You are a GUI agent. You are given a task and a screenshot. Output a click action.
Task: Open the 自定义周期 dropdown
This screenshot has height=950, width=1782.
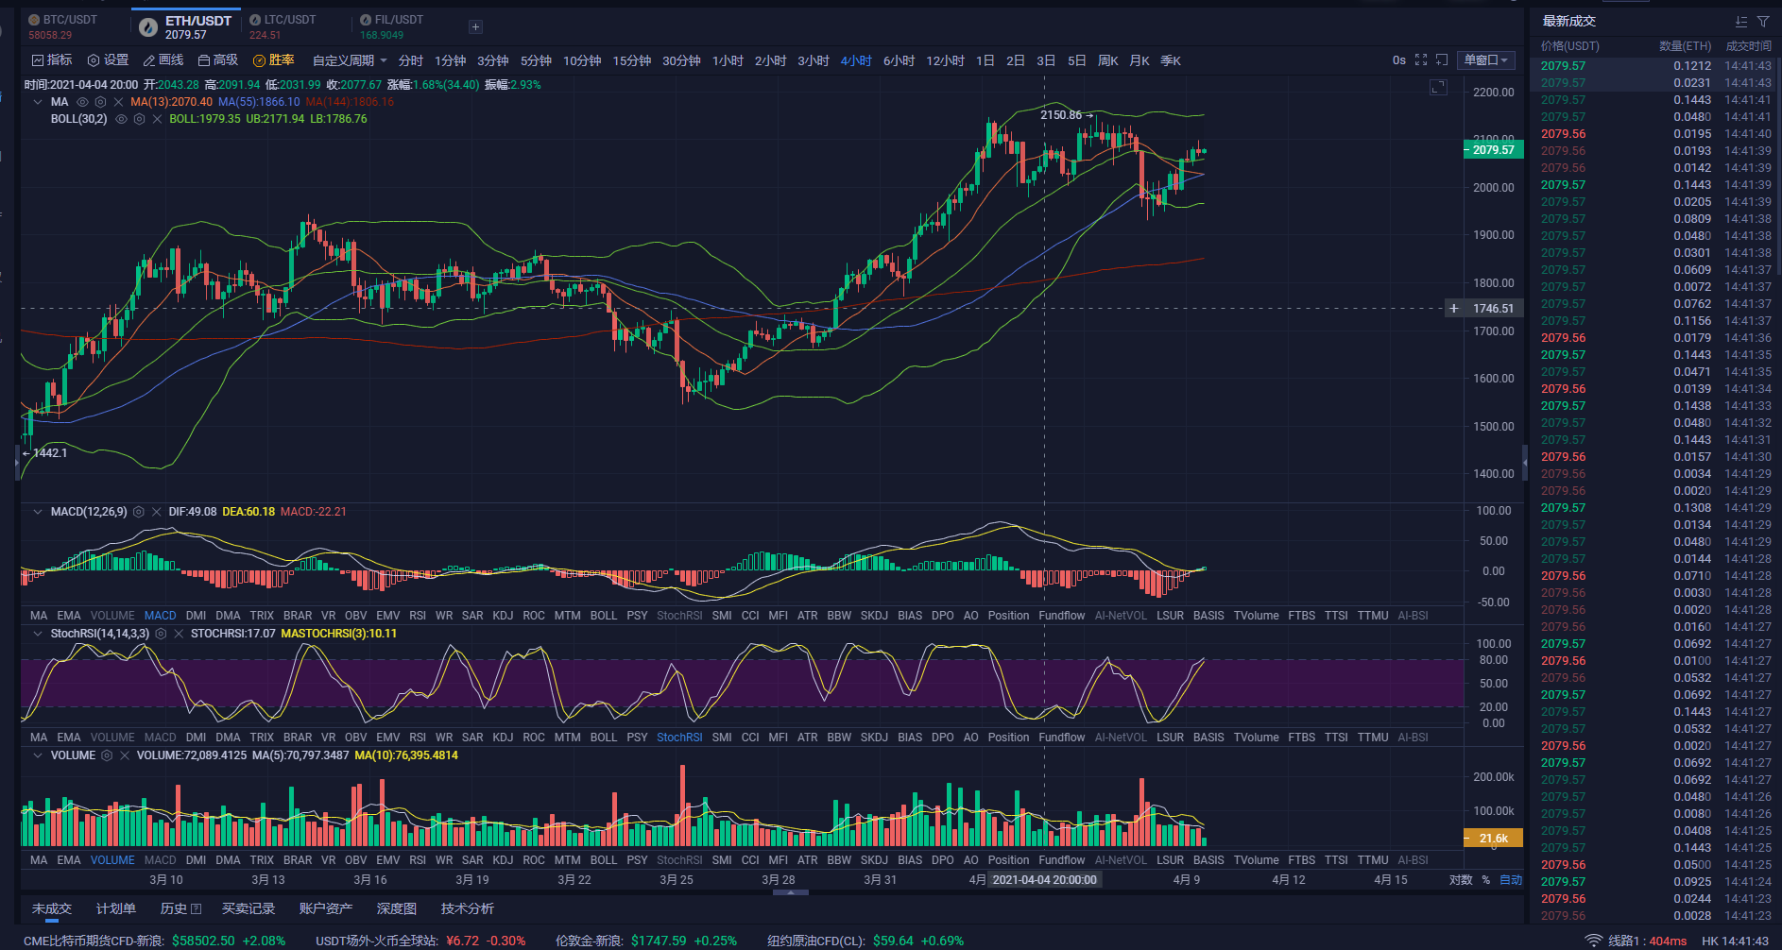[x=350, y=60]
